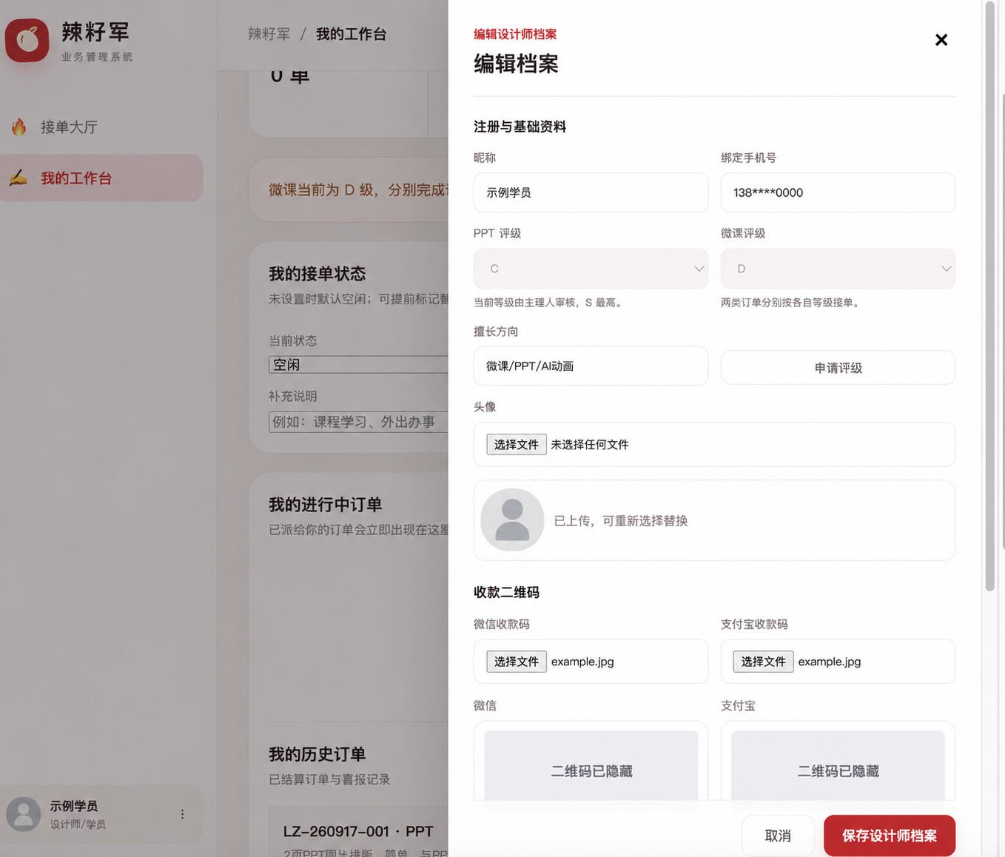Click the hidden 支付宝 QR code placeholder
Screen dimensions: 1005x857
pyautogui.click(x=838, y=766)
